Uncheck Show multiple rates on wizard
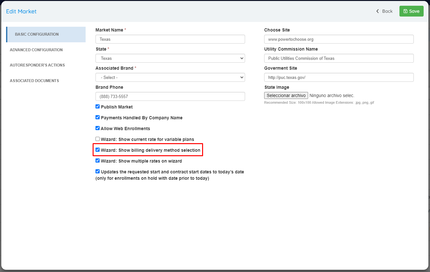430x272 pixels. 98,161
